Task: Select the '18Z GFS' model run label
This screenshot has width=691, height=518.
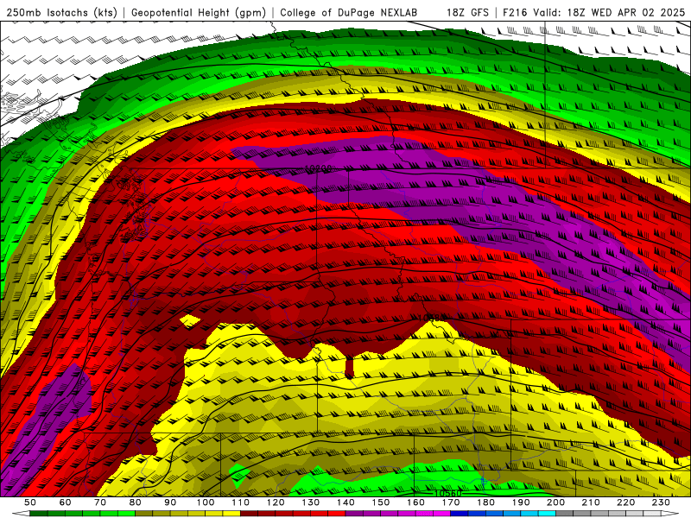Action: pos(467,12)
